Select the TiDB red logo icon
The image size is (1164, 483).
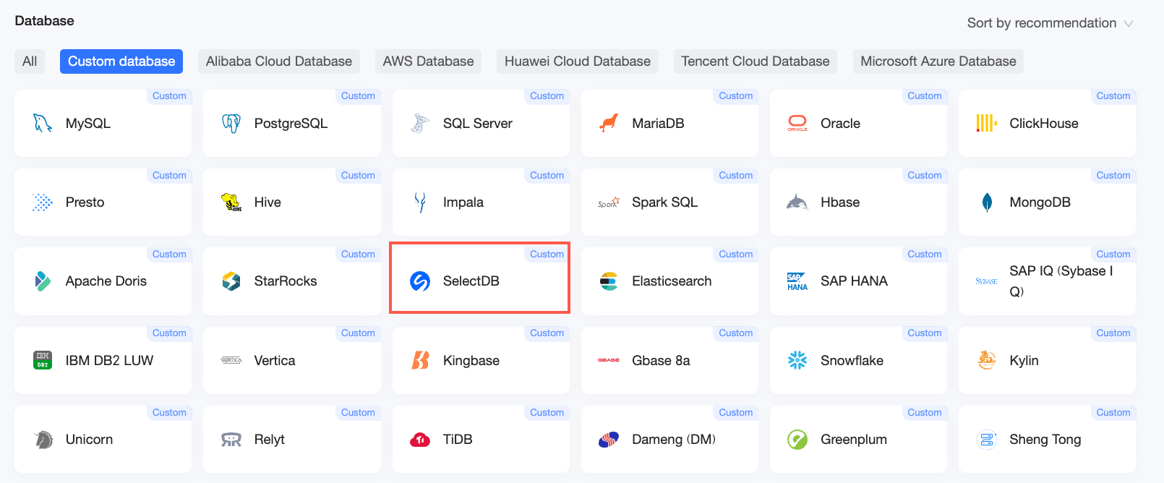point(420,440)
